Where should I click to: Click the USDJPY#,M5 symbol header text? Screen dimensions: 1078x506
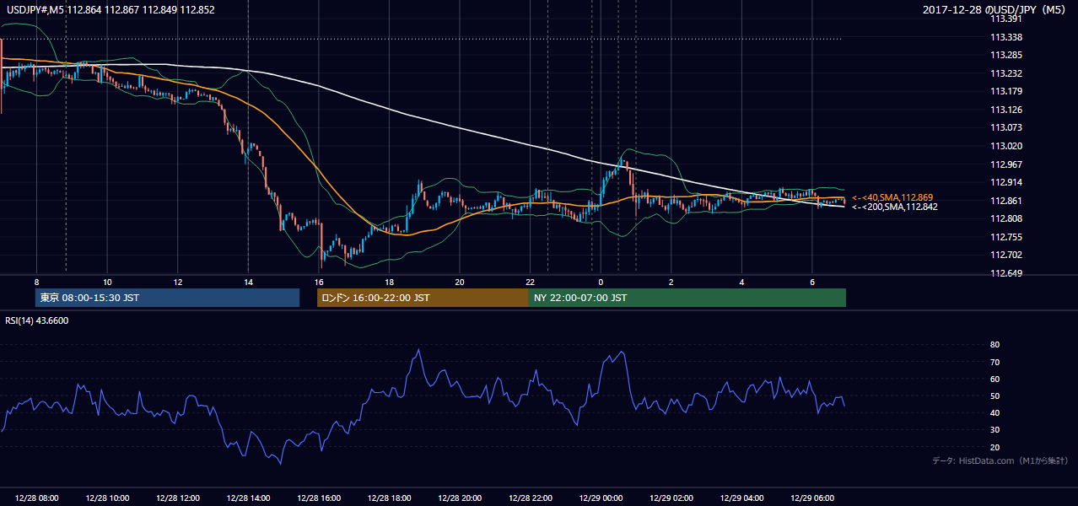pyautogui.click(x=110, y=9)
